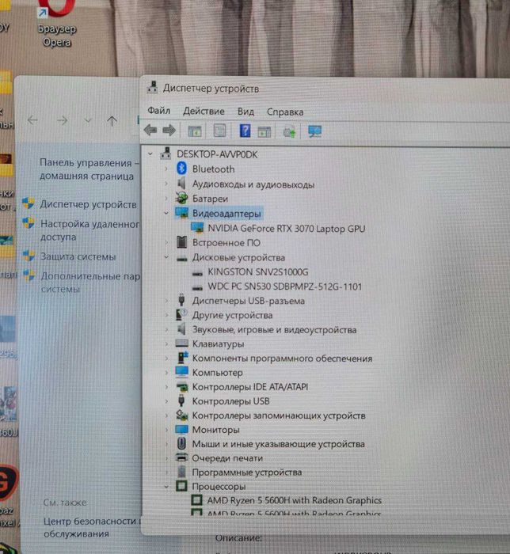Screen dimensions: 510x554
Task: Select Диспетчеры USB-разъема category
Action: (249, 301)
